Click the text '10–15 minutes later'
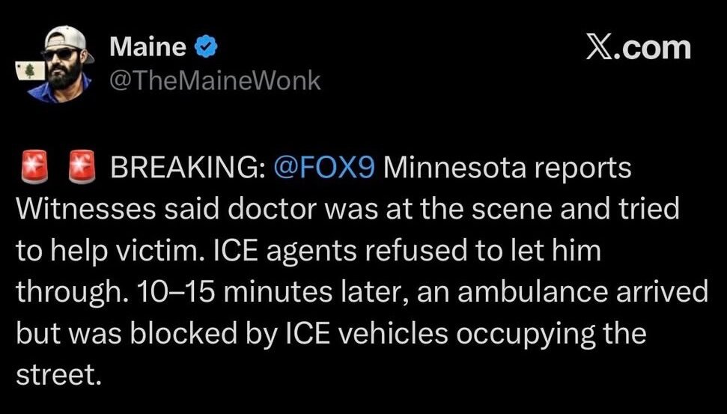The height and width of the screenshot is (414, 727). [x=199, y=291]
